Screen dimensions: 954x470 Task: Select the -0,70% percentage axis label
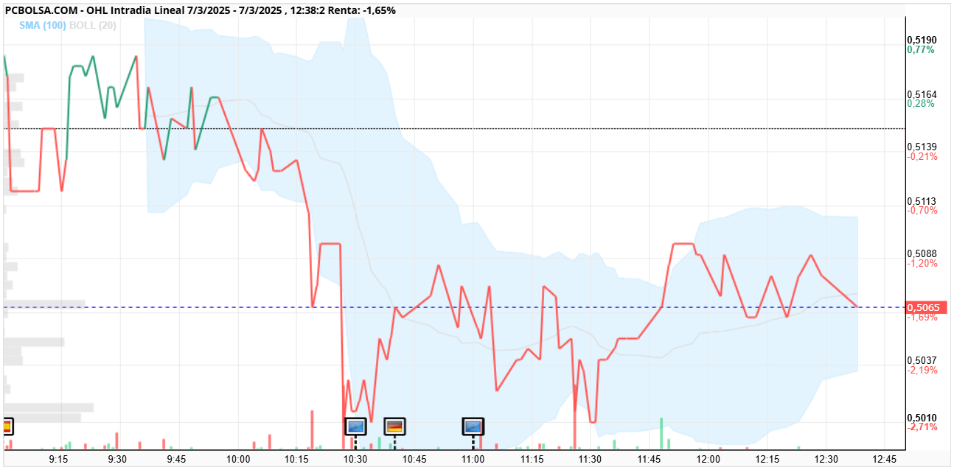(x=922, y=211)
